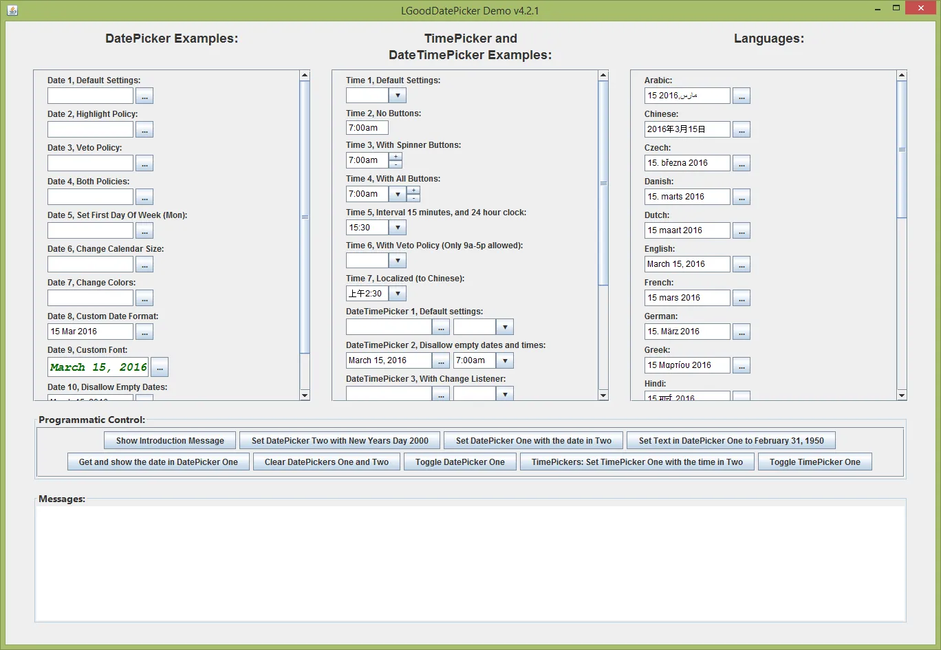Click scroll-up arrow of TimePicker Examples panel
Viewport: 941px width, 650px height.
pyautogui.click(x=603, y=75)
